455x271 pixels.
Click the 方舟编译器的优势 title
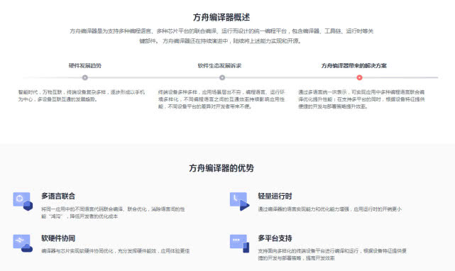point(221,168)
